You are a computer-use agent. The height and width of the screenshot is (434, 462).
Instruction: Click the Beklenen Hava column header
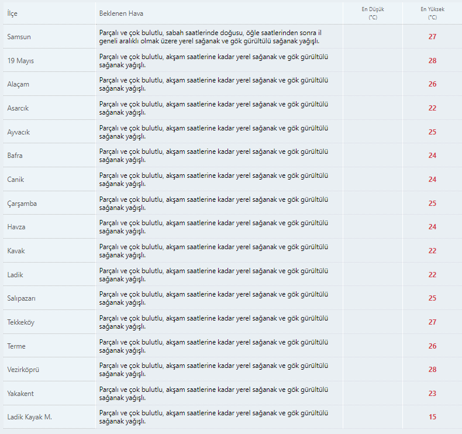[121, 13]
